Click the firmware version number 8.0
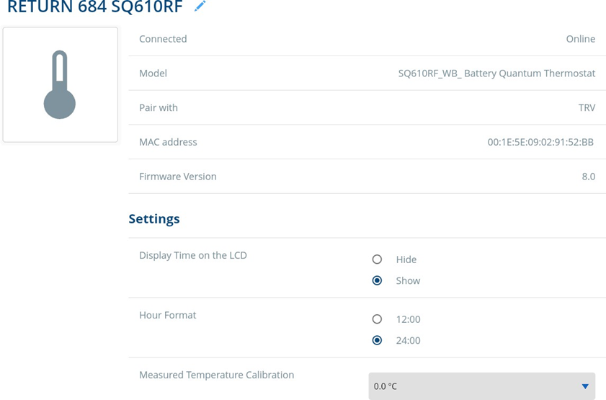This screenshot has height=400, width=606. pyautogui.click(x=588, y=177)
